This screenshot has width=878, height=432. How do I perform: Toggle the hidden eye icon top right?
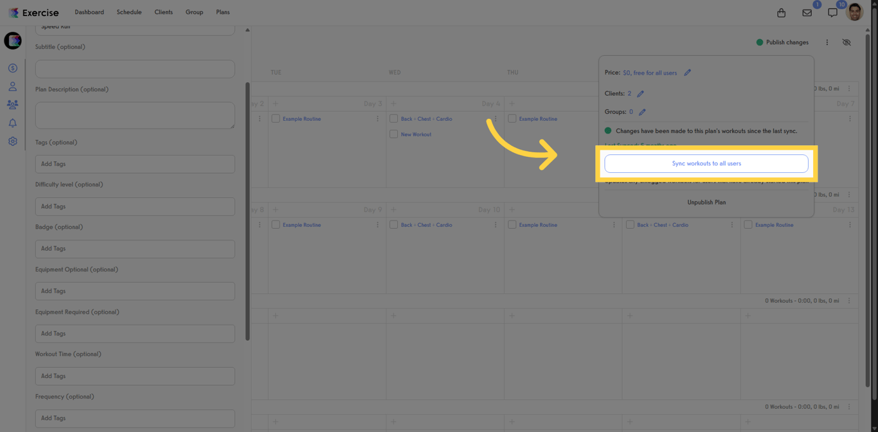point(847,42)
